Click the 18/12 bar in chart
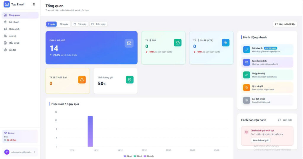Image resolution: width=303 pixels, height=159 pixels. tap(90, 131)
